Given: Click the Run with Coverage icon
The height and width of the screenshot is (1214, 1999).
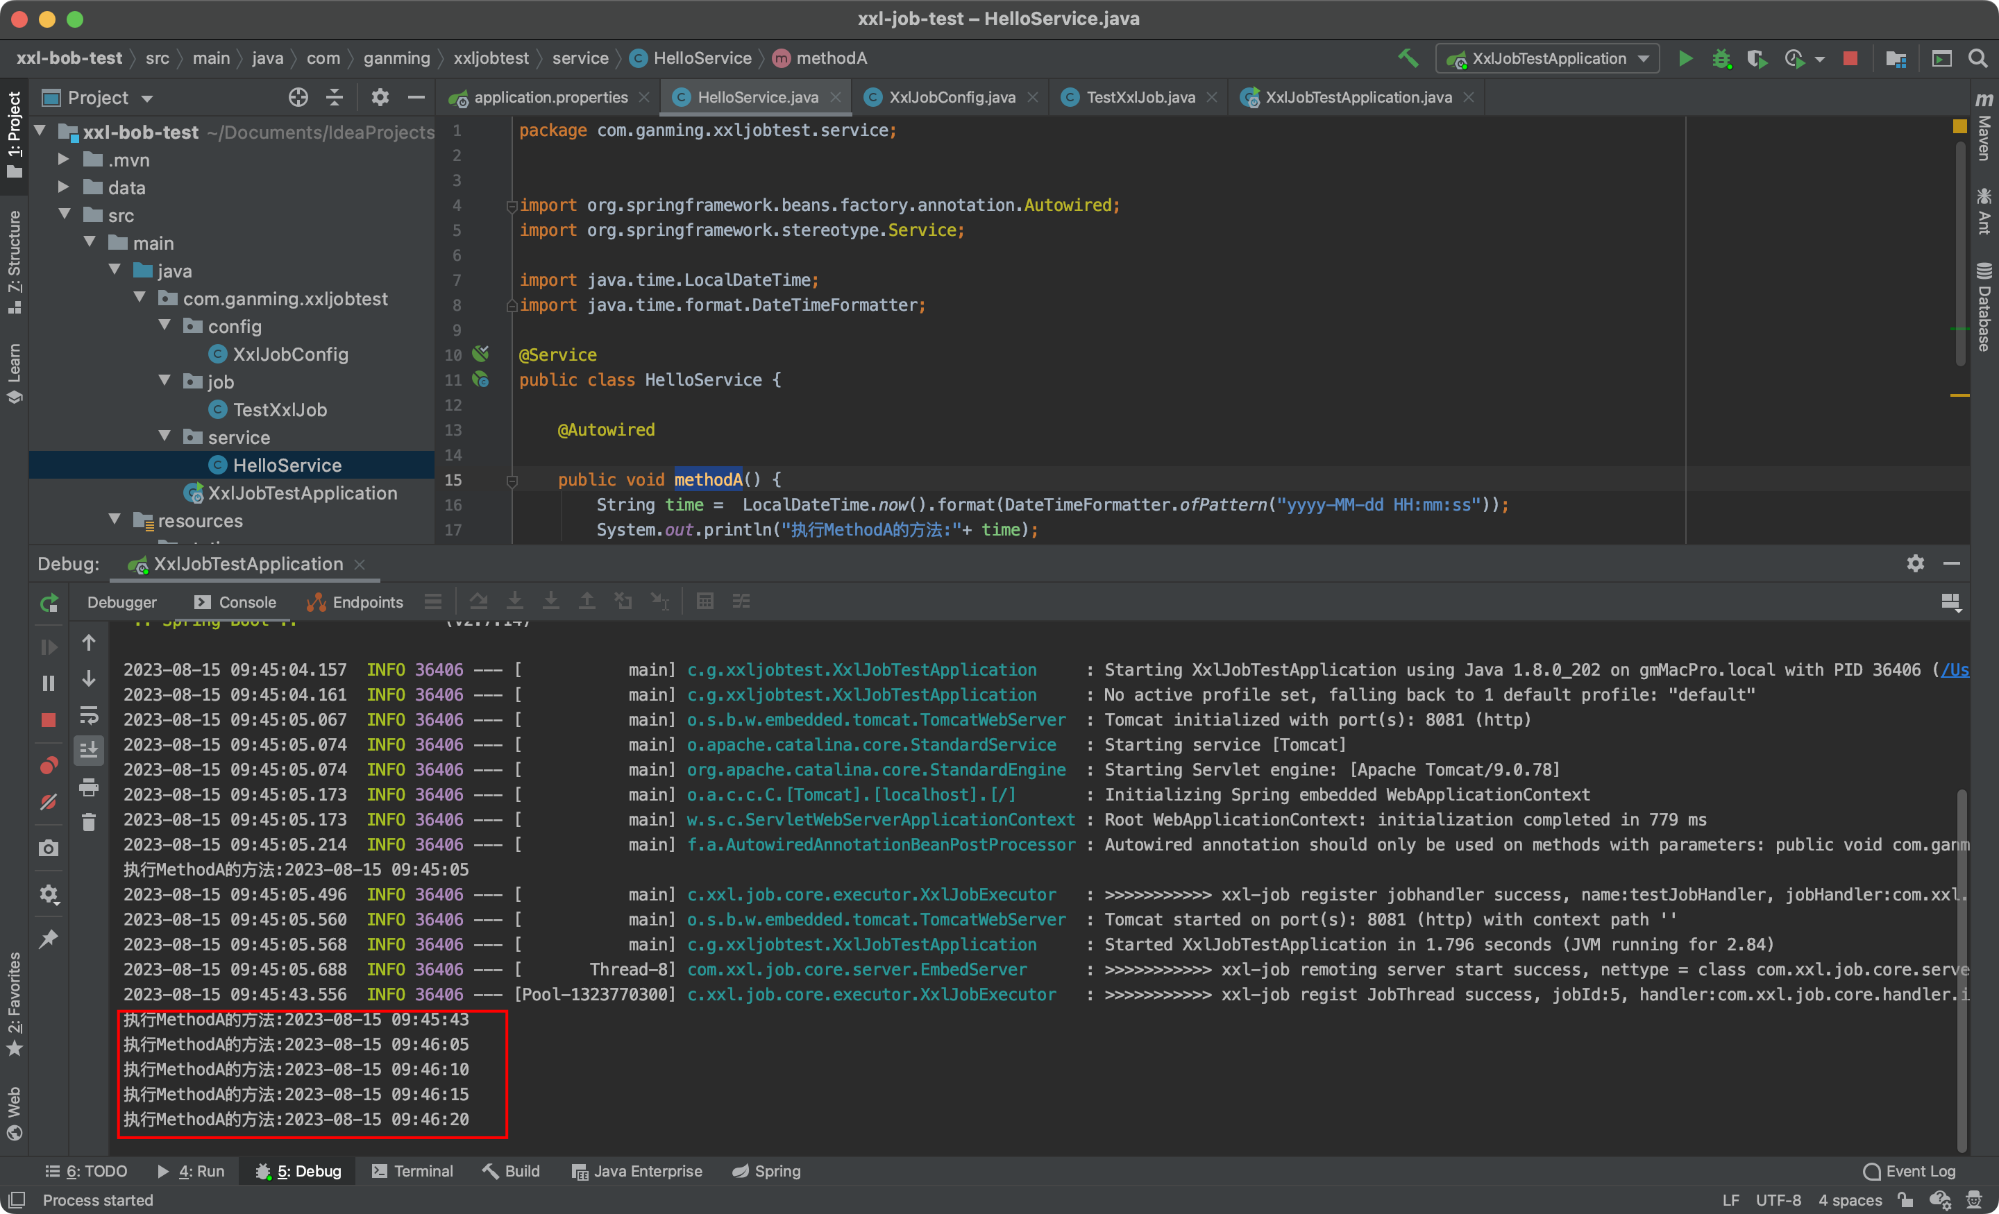Looking at the screenshot, I should click(x=1757, y=58).
